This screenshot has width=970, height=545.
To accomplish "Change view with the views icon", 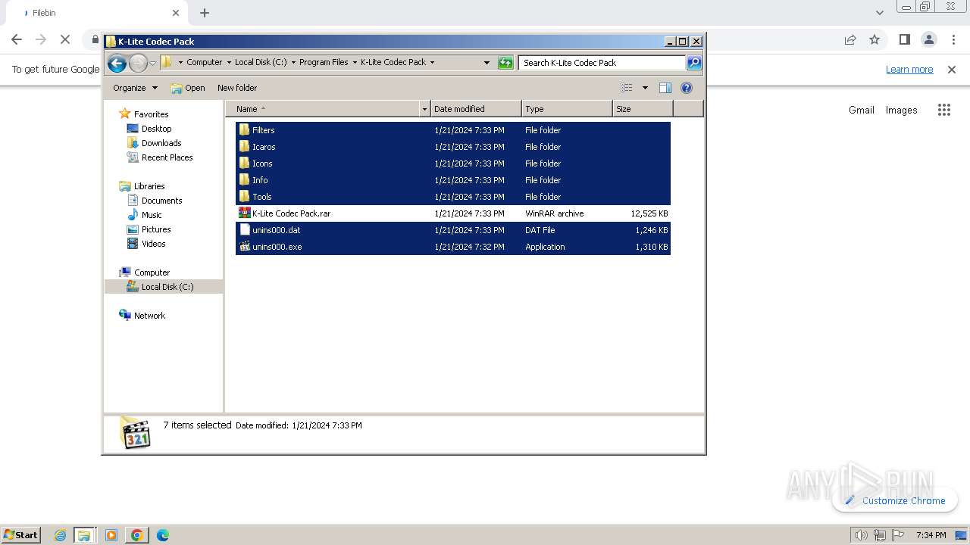I will 627,88.
